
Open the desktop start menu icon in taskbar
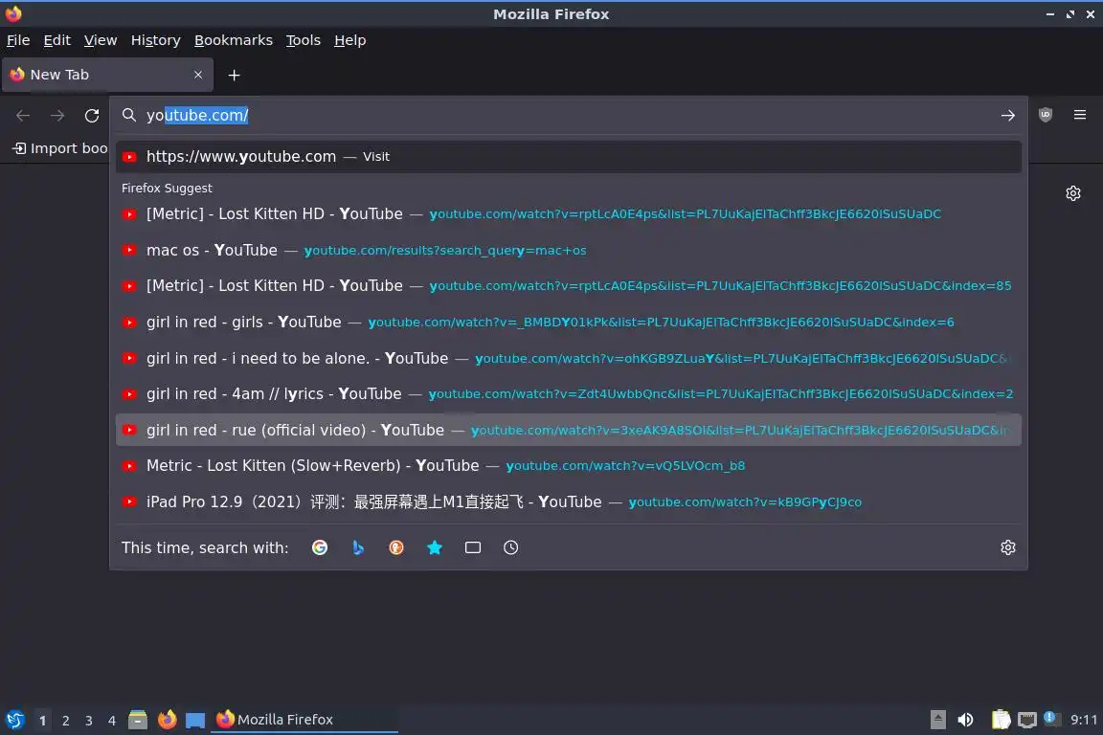point(14,720)
